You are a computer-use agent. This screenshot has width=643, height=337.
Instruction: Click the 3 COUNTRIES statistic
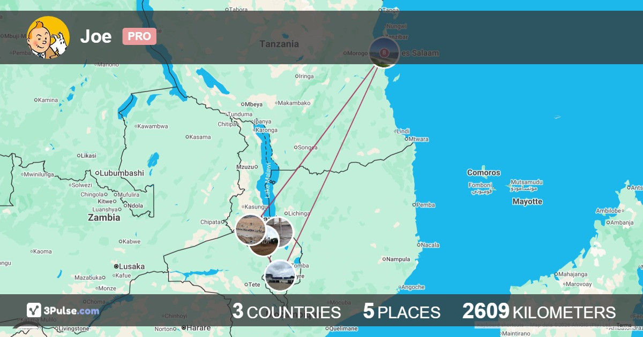(x=287, y=311)
